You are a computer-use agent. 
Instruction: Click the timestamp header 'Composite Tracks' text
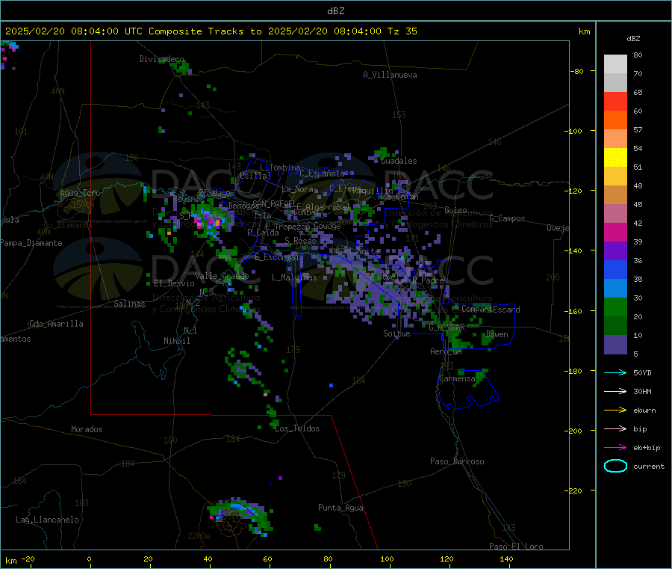point(196,31)
